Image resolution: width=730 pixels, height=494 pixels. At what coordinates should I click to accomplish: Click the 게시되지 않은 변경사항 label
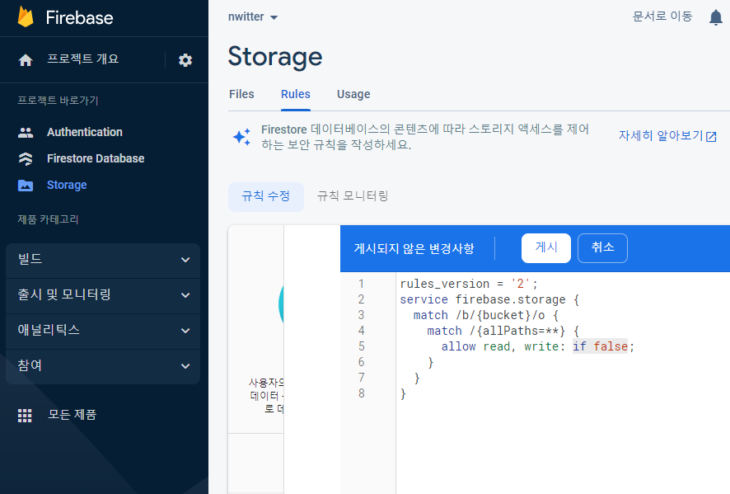click(x=414, y=249)
